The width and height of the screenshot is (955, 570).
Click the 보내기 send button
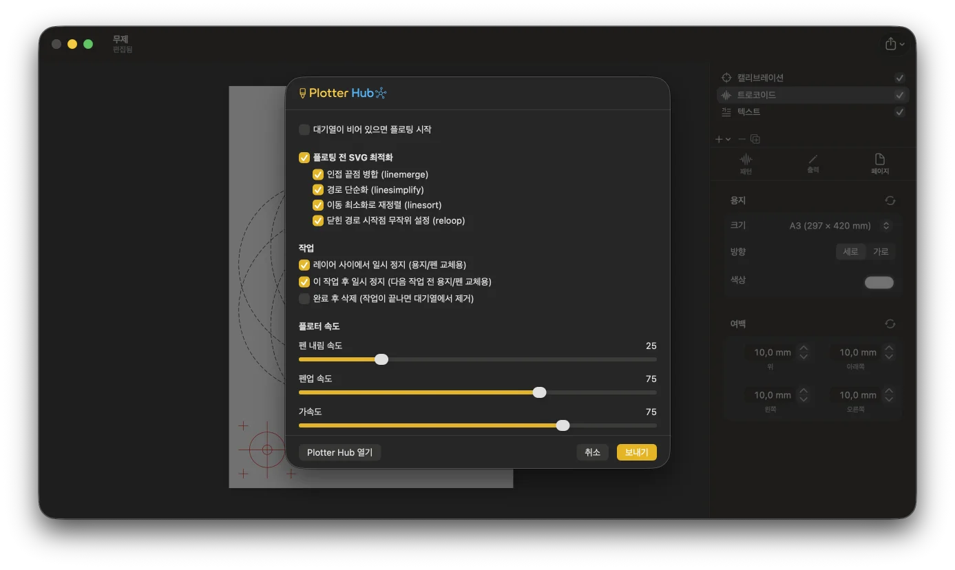[x=637, y=452]
